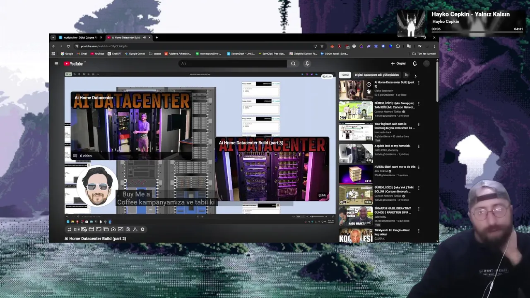Bookmark this page with the star icon
This screenshot has width=530, height=298.
[322, 46]
